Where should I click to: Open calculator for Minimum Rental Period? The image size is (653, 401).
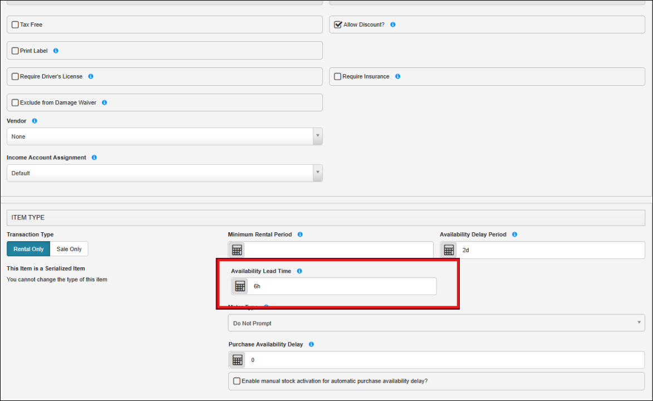[x=237, y=250]
